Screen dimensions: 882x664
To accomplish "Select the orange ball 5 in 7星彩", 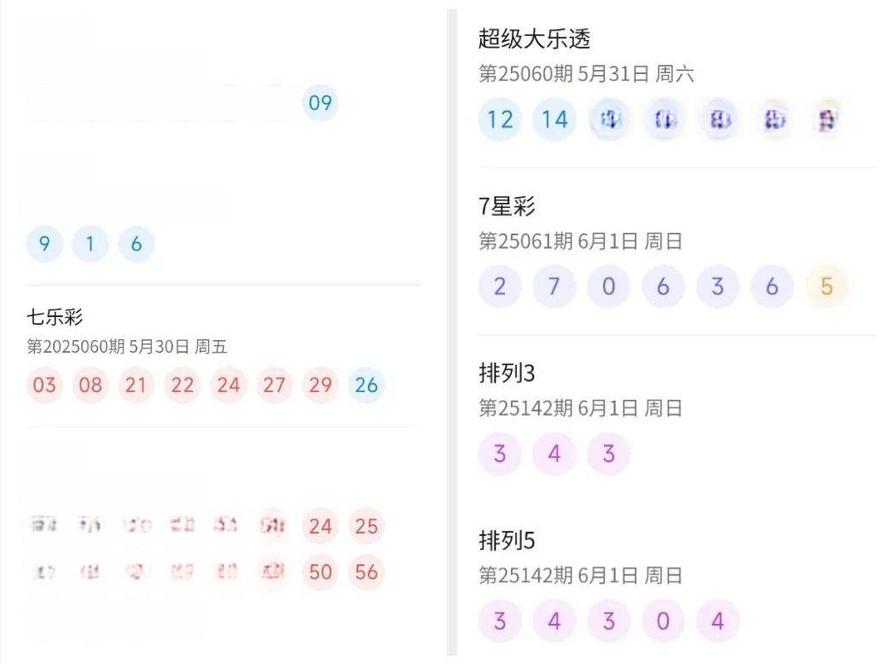I will 827,286.
